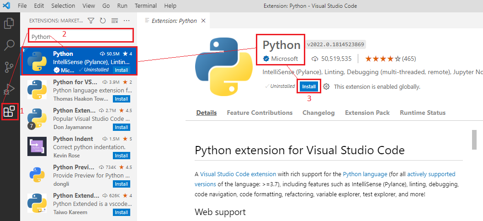
Task: Click the VS Code logo icon
Action: point(7,5)
